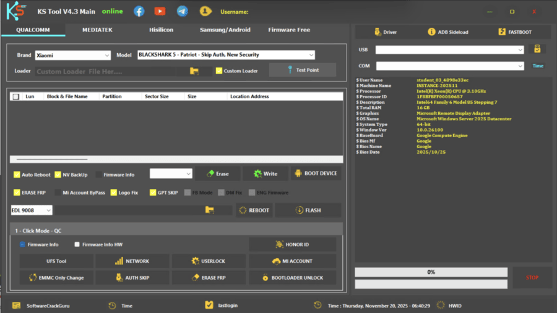Click the Test Point button
557x313 pixels.
302,70
